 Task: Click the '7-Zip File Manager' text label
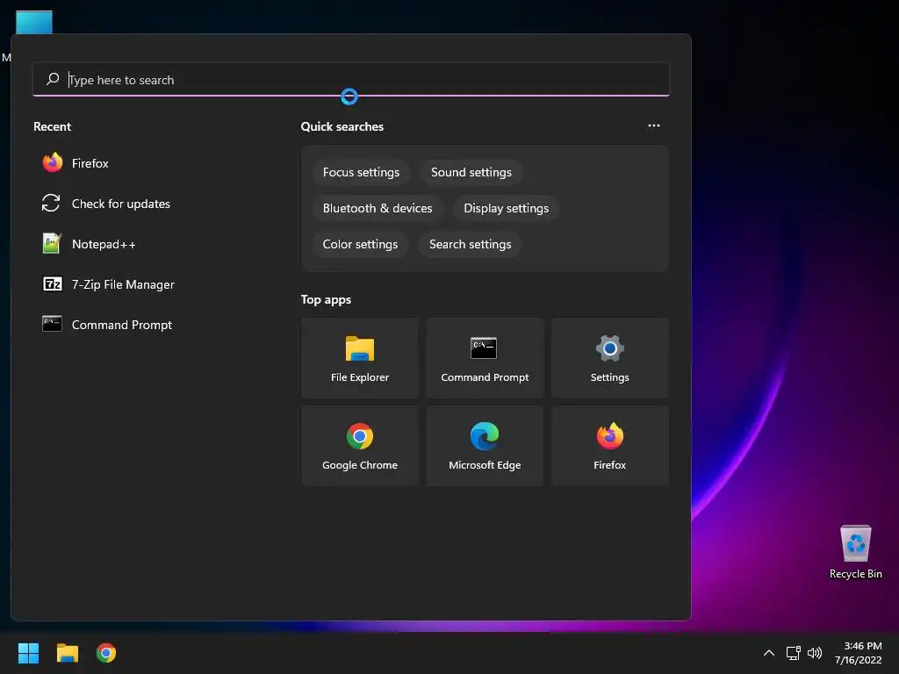click(x=123, y=285)
